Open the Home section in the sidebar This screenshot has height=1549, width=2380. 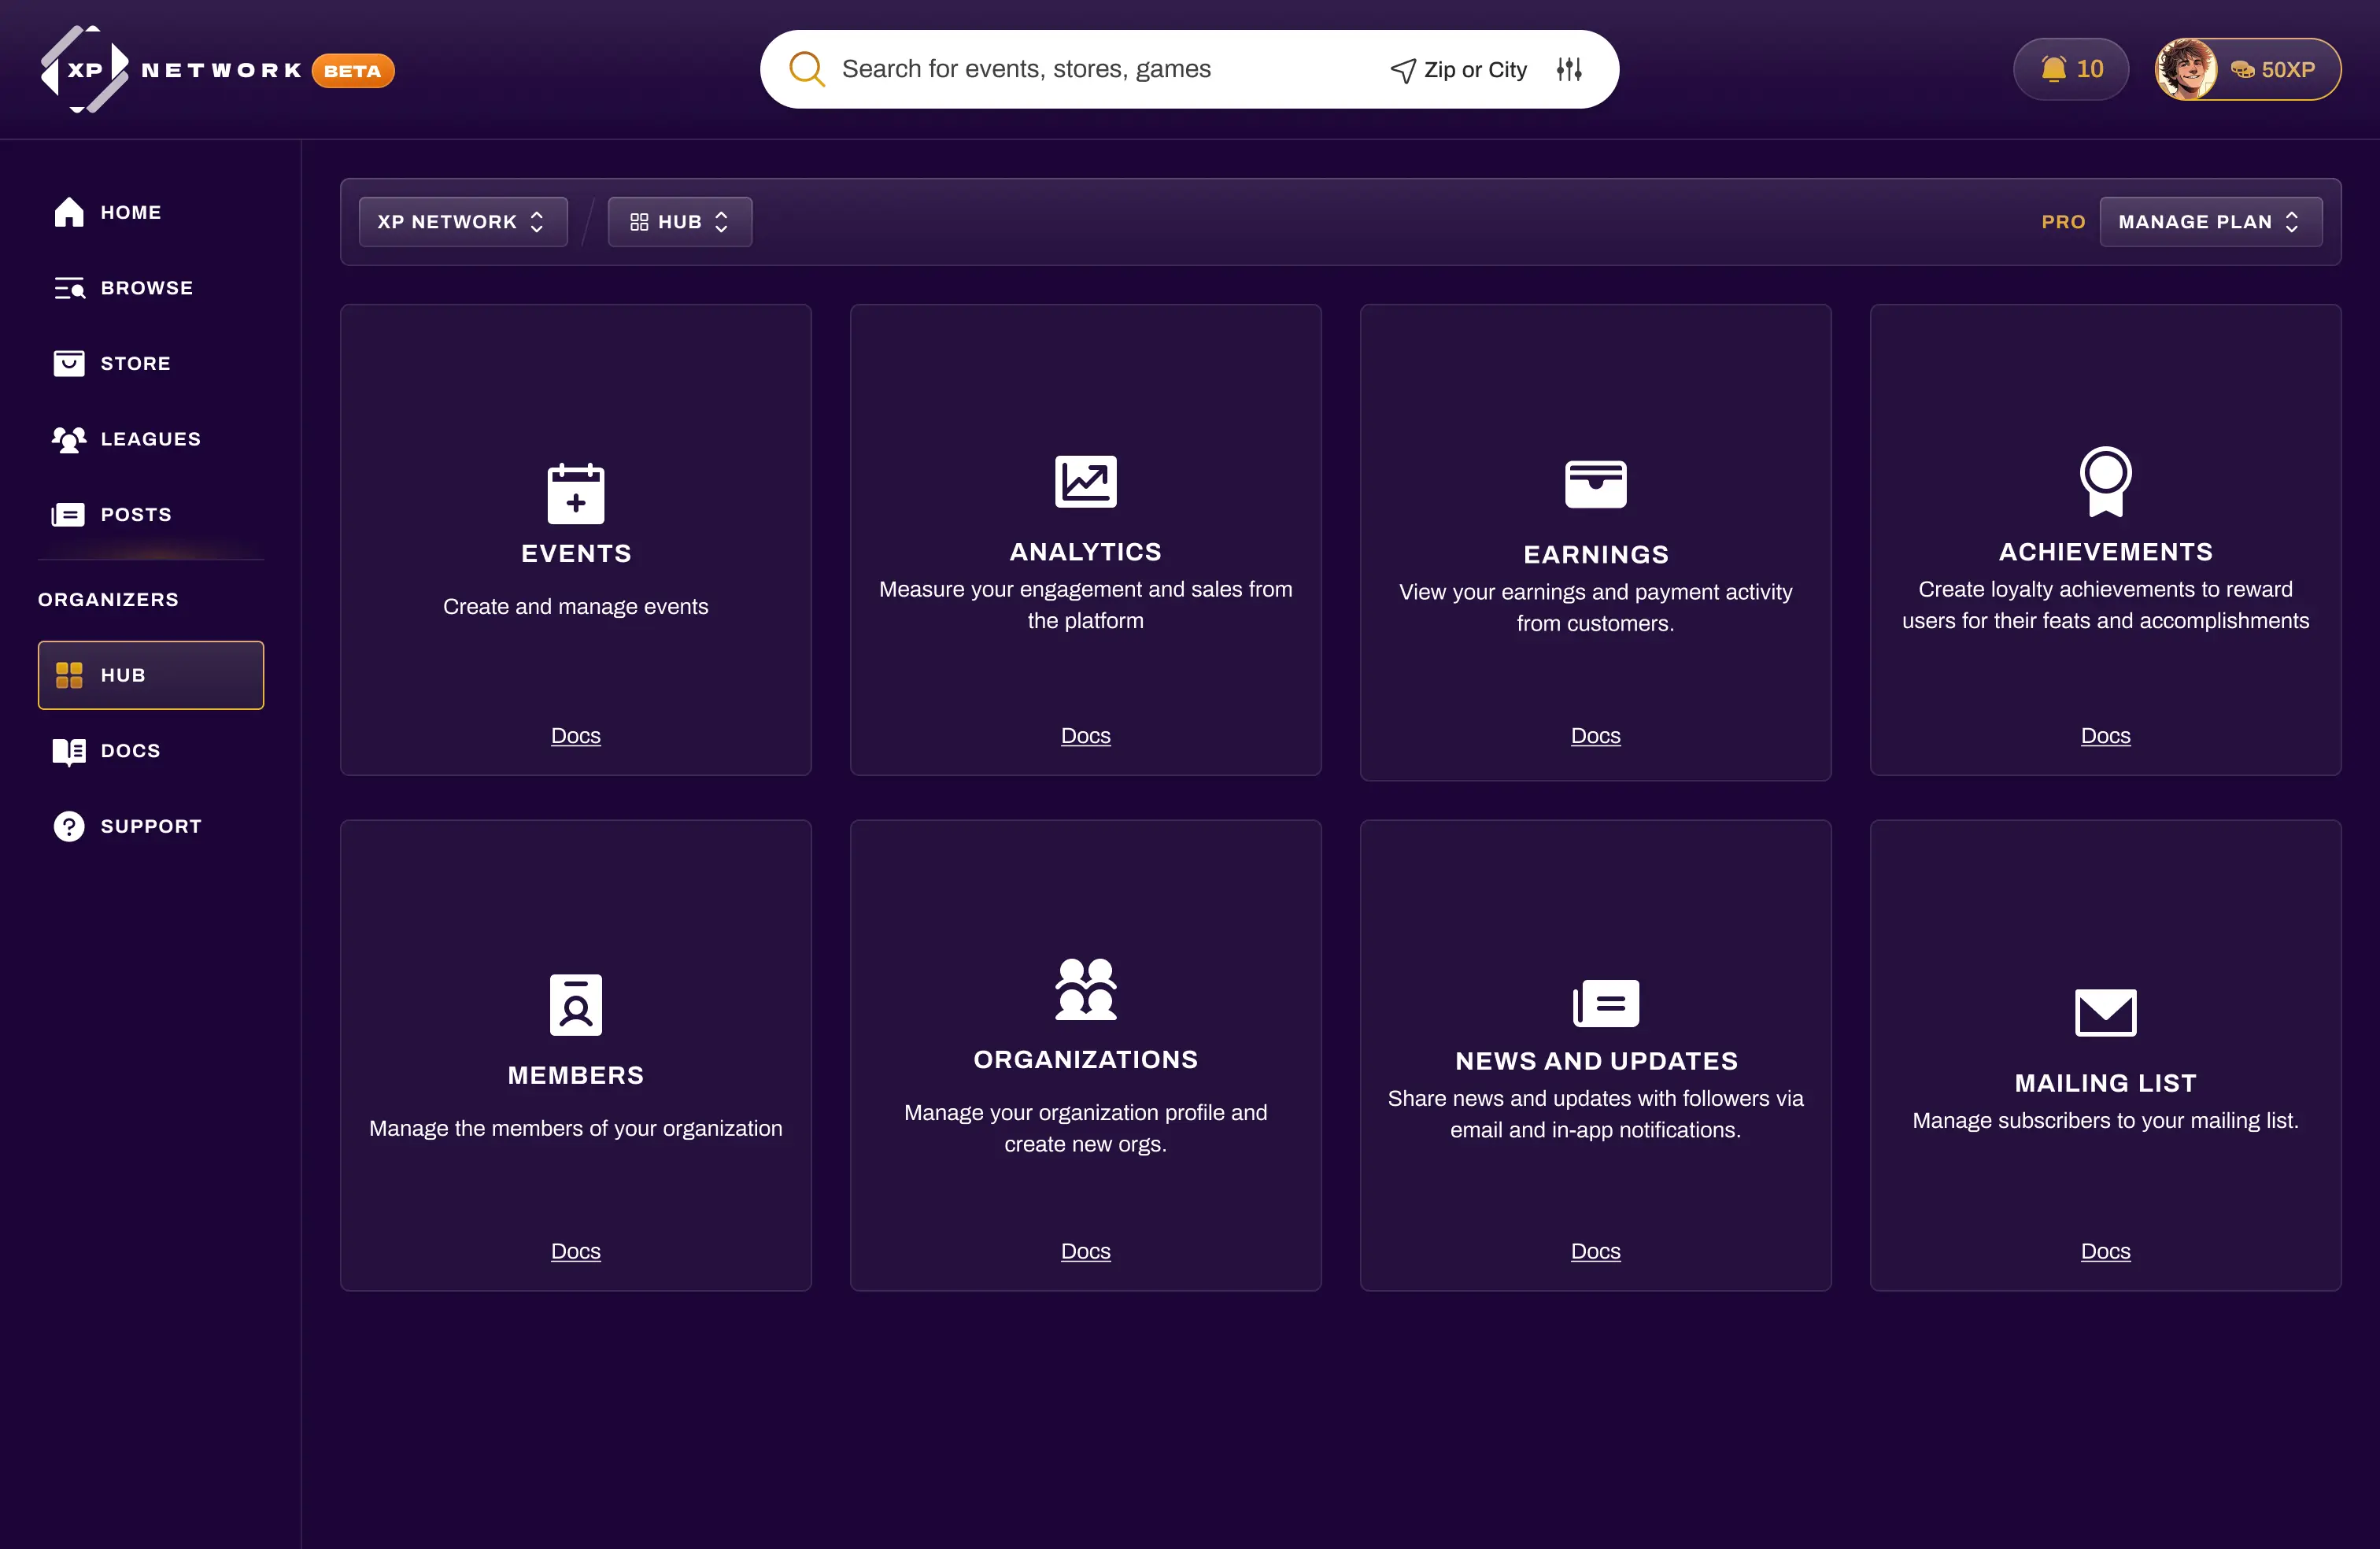[x=130, y=212]
